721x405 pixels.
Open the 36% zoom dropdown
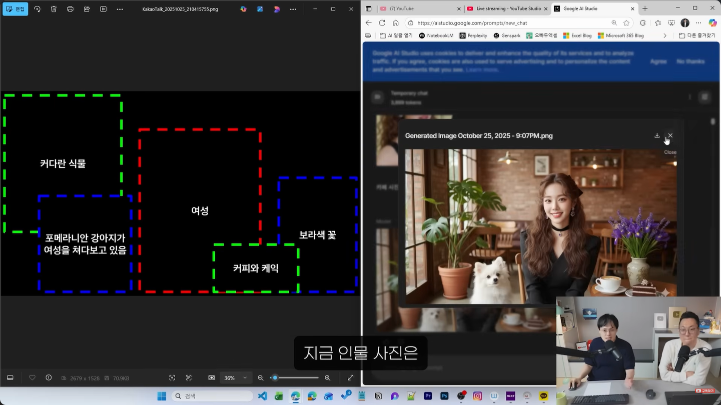235,378
